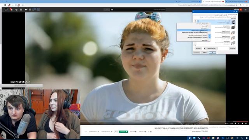Open File Explorer from the taskbar

click(x=213, y=138)
